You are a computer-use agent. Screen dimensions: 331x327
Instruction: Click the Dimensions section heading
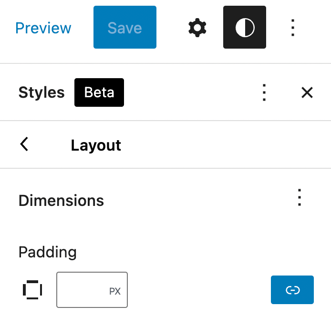coord(61,201)
